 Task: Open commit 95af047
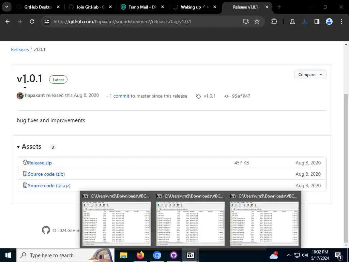[x=241, y=96]
